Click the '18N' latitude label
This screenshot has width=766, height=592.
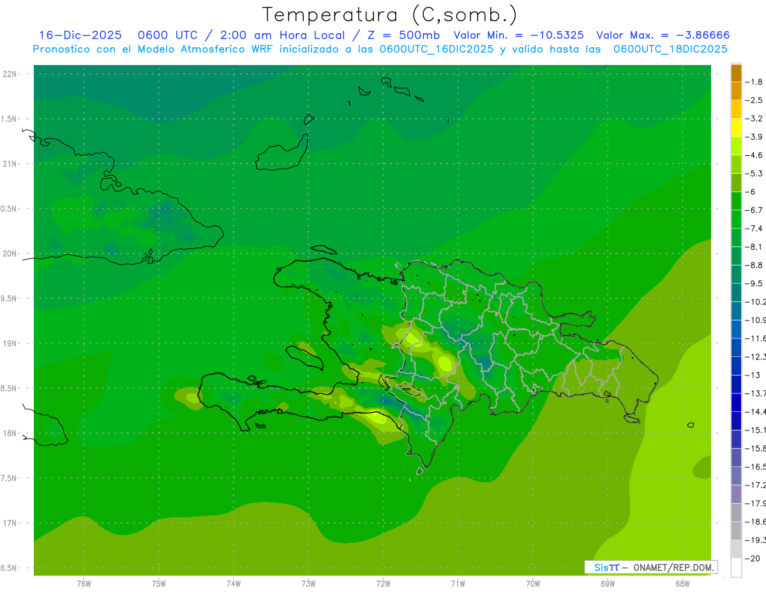[10, 434]
